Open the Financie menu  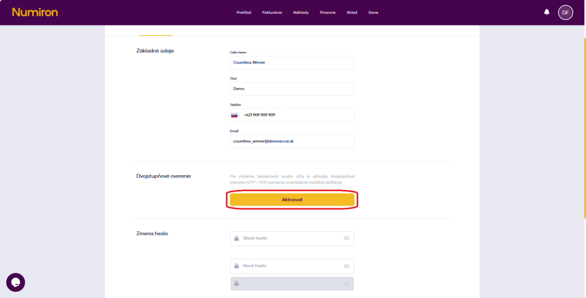pos(327,13)
